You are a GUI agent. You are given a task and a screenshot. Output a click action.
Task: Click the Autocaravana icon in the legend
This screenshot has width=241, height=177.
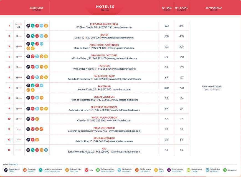[188, 170]
